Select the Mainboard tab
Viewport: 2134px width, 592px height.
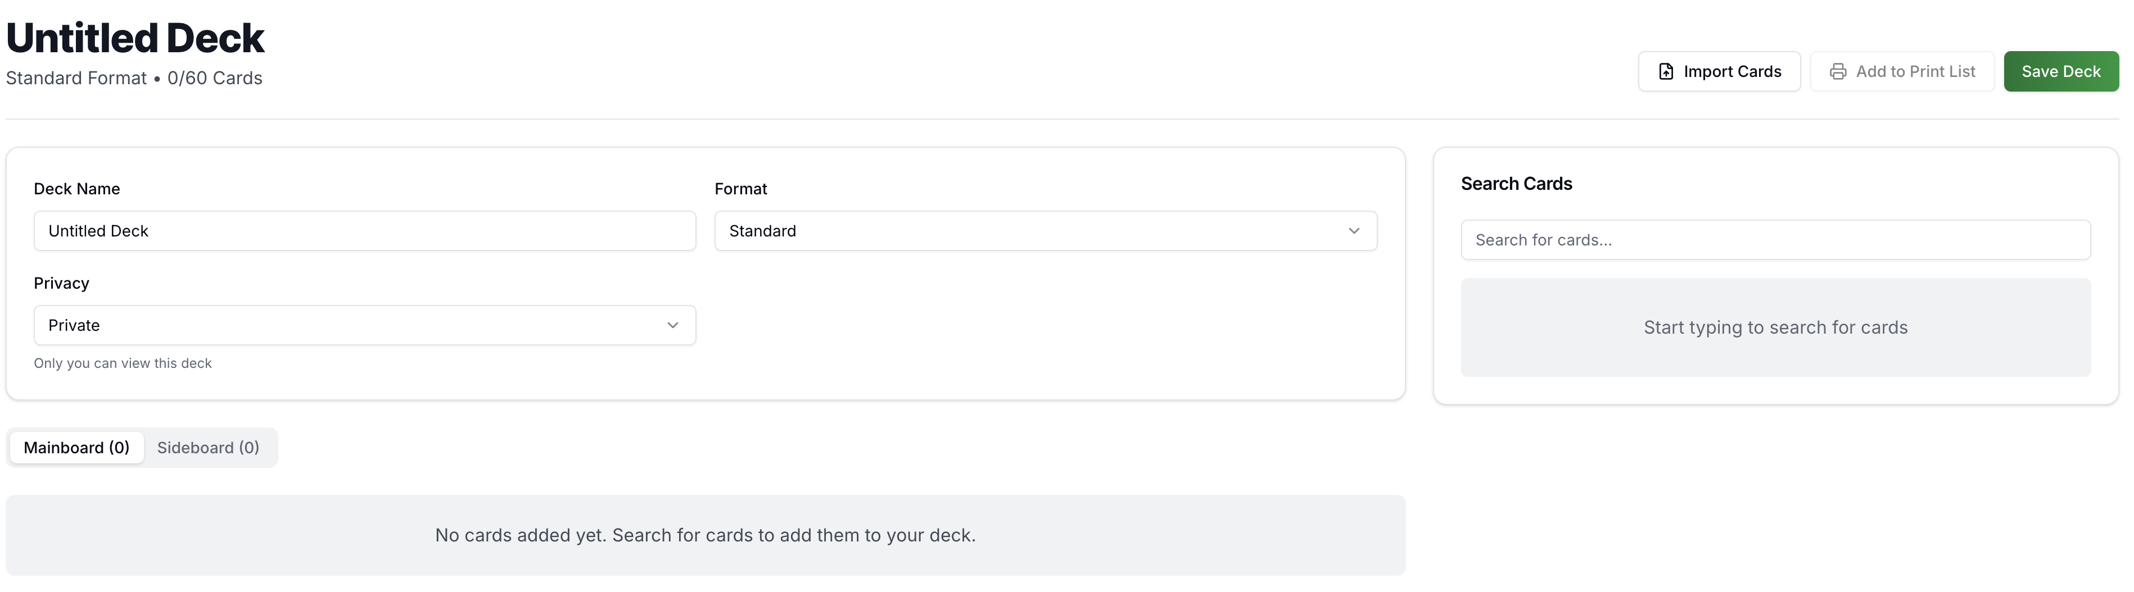[x=76, y=447]
